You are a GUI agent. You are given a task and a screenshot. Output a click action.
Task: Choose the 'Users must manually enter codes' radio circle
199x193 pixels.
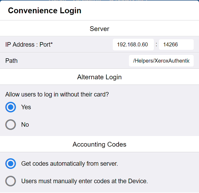click(x=11, y=181)
